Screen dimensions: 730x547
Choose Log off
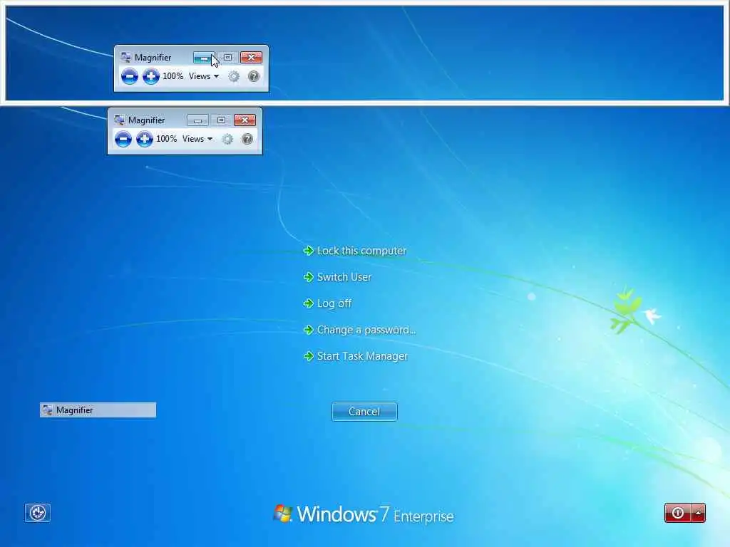[x=327, y=303]
